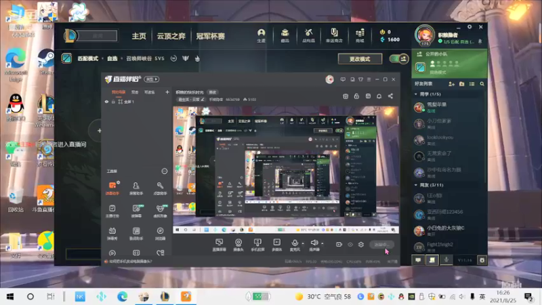
Task: Add a camera source (摄像头)
Action: tap(238, 245)
